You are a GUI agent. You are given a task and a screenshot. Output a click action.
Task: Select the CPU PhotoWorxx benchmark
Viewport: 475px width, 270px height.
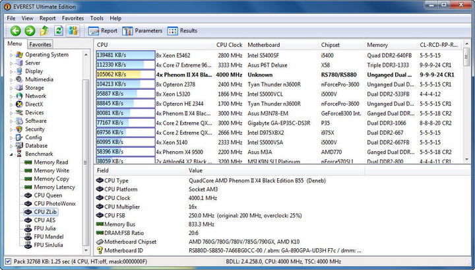pos(55,203)
